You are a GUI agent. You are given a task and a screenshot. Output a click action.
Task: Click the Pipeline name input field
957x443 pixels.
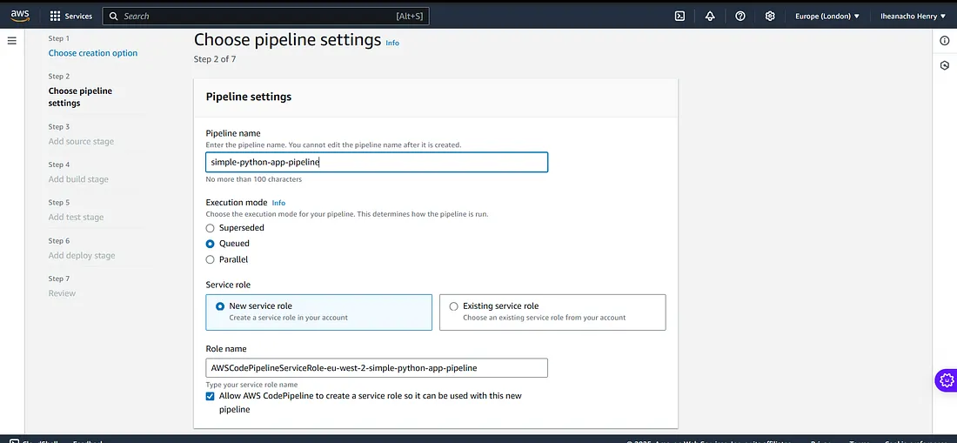click(x=377, y=162)
